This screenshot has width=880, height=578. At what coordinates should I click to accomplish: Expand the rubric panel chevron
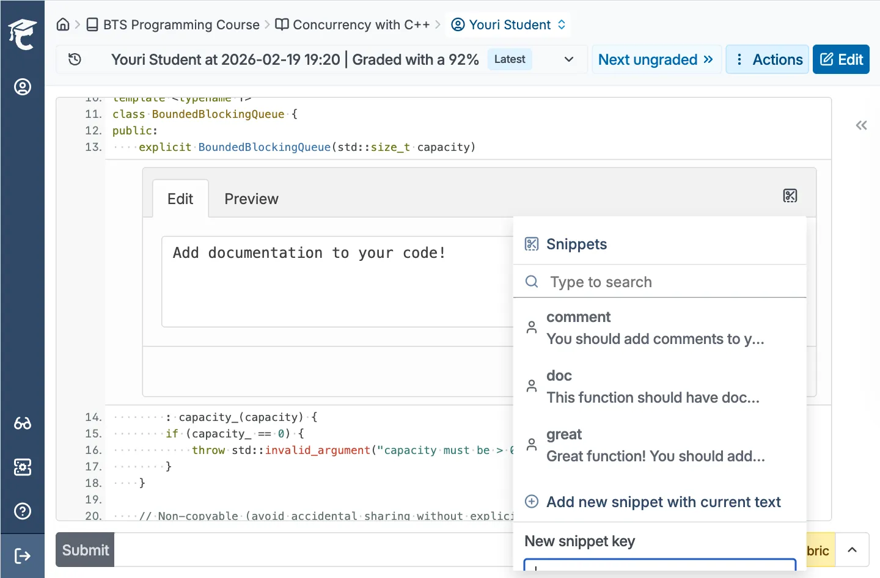tap(853, 550)
